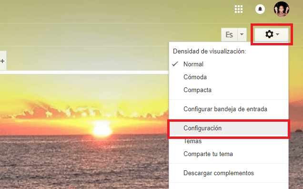Viewport: 303px width, 189px height.
Task: Click the Densidad de visualización heading
Action: pyautogui.click(x=210, y=52)
